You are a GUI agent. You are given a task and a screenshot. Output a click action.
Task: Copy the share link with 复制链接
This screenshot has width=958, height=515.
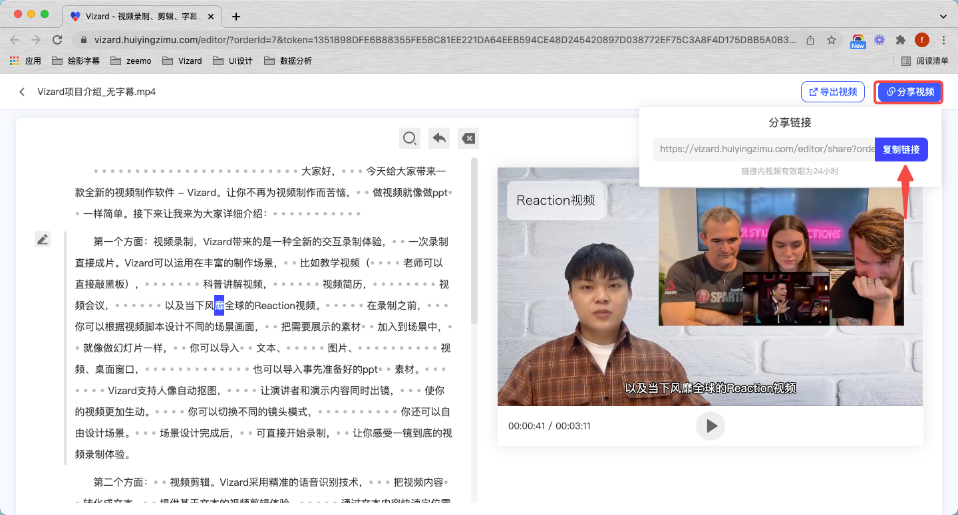901,150
